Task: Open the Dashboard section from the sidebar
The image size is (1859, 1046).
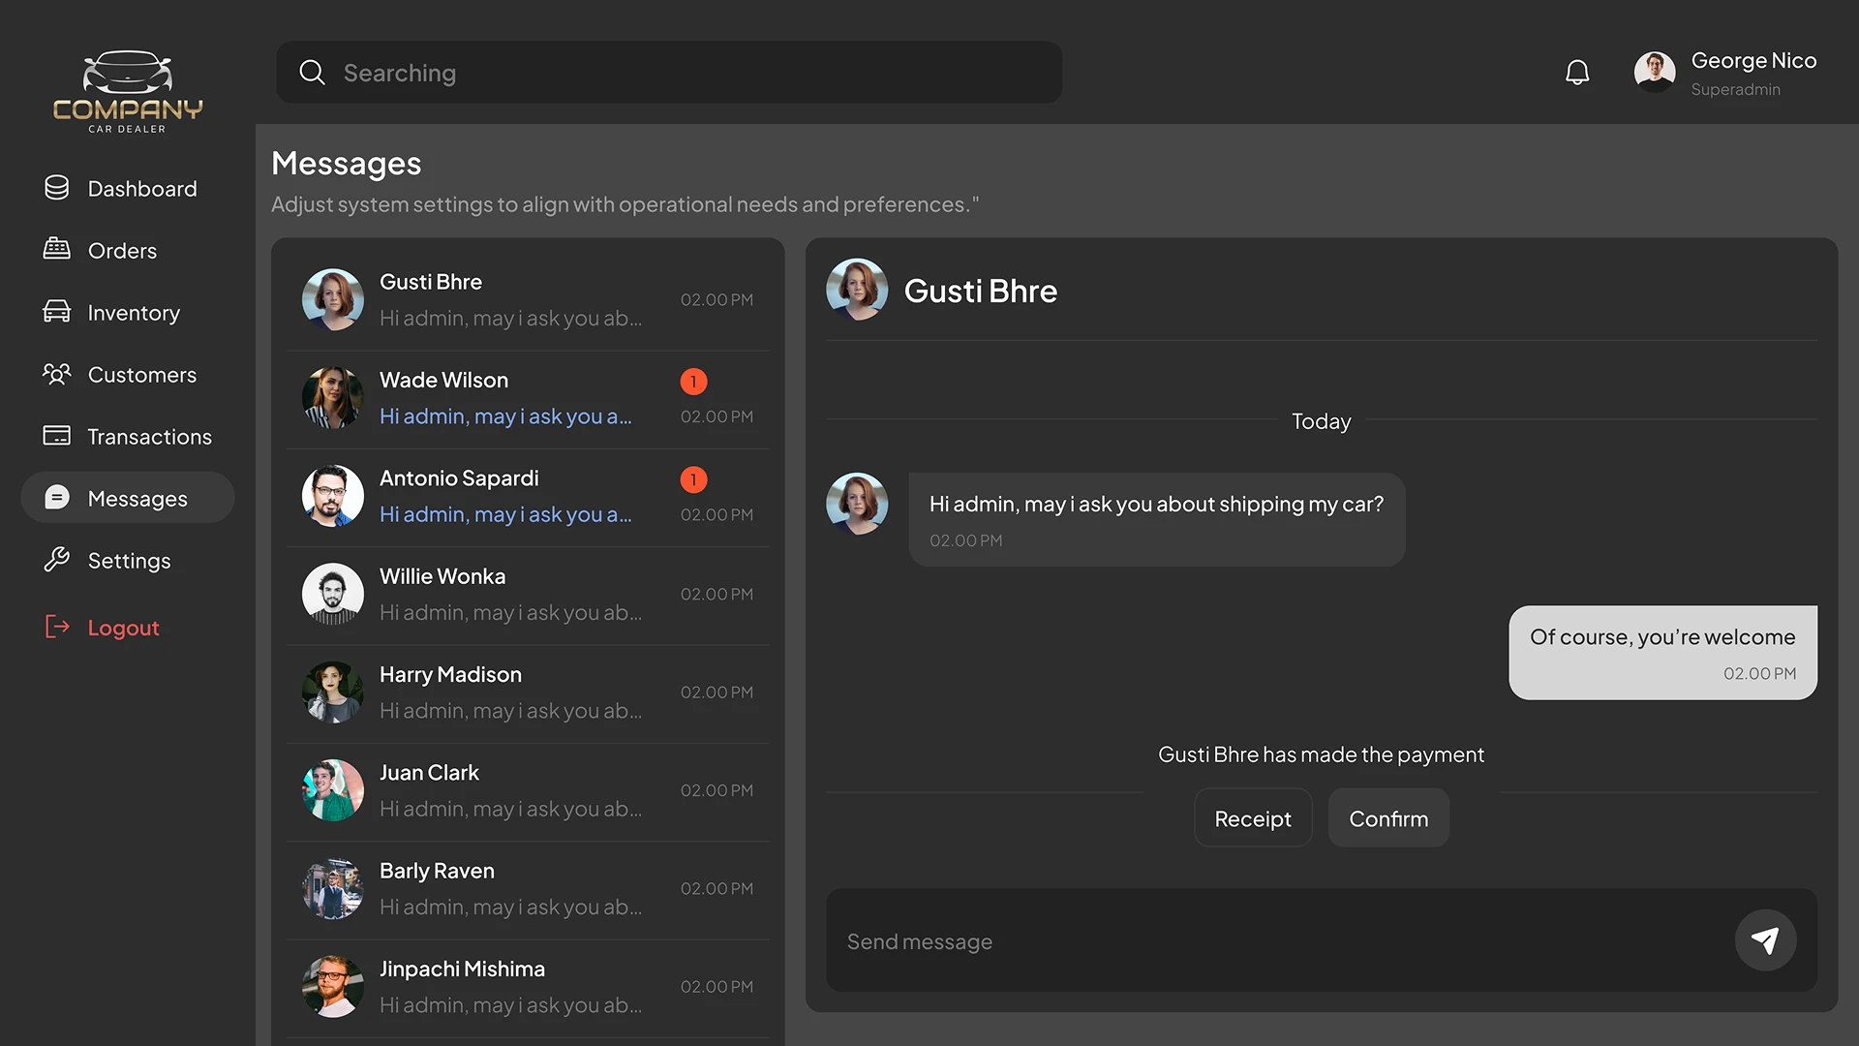Action: [x=141, y=188]
